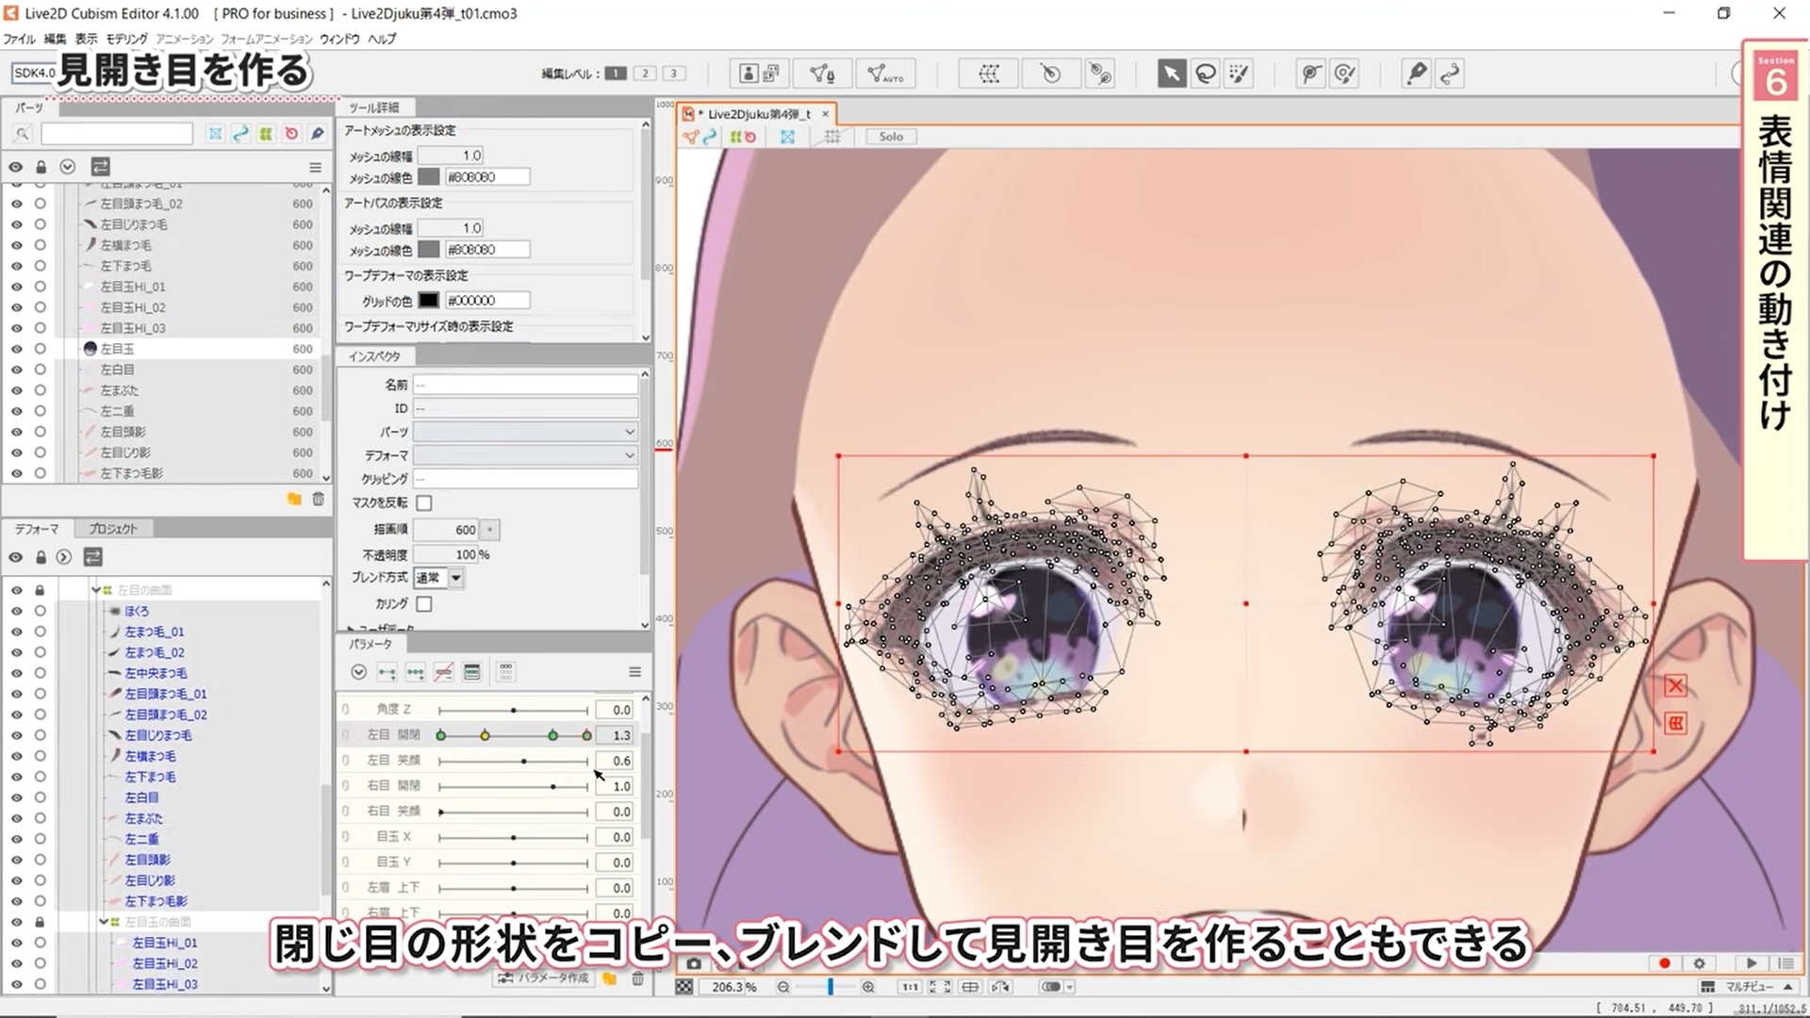The height and width of the screenshot is (1018, 1810).
Task: Select the lasso selection tool
Action: [x=1205, y=74]
